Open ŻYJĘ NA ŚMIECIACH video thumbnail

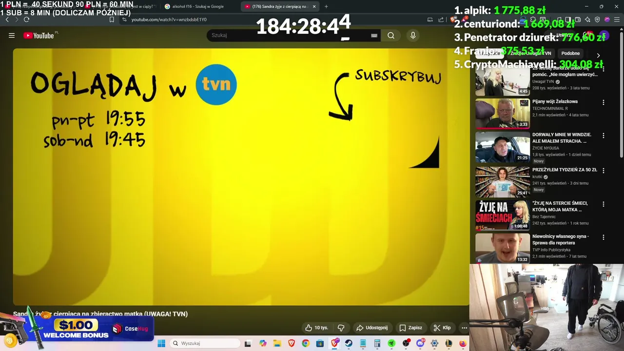tap(503, 215)
